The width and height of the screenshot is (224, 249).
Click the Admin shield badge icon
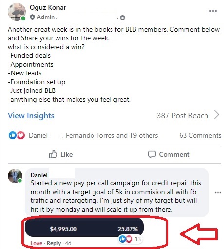click(33, 17)
